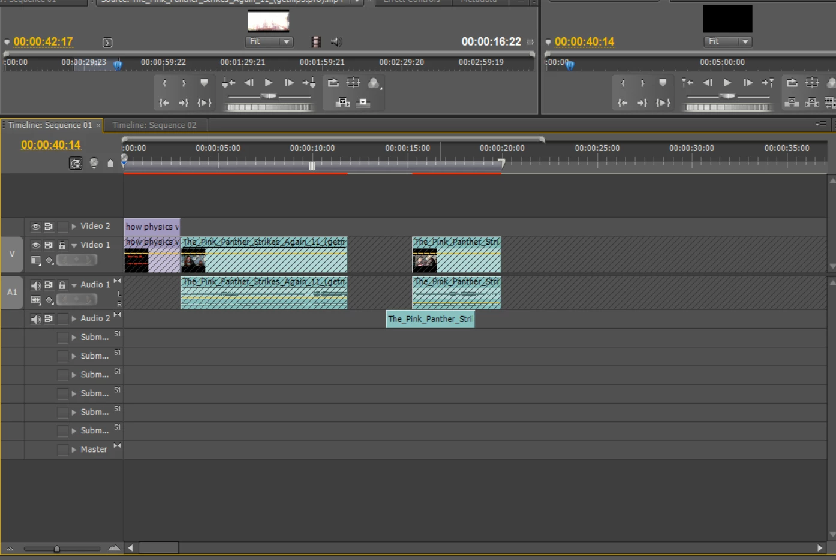This screenshot has width=836, height=560.
Task: Select The_Pink_Panther_Stri clip on Audio 2
Action: (x=430, y=319)
